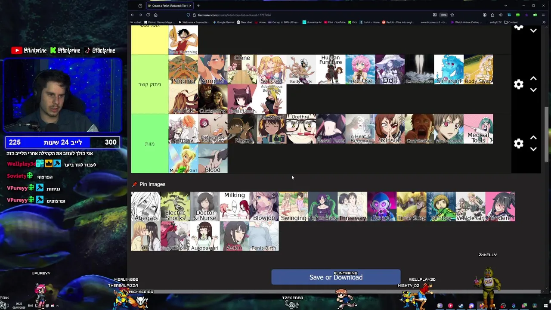
Task: Open the Pirated Games Mega bookmark
Action: coord(160,22)
